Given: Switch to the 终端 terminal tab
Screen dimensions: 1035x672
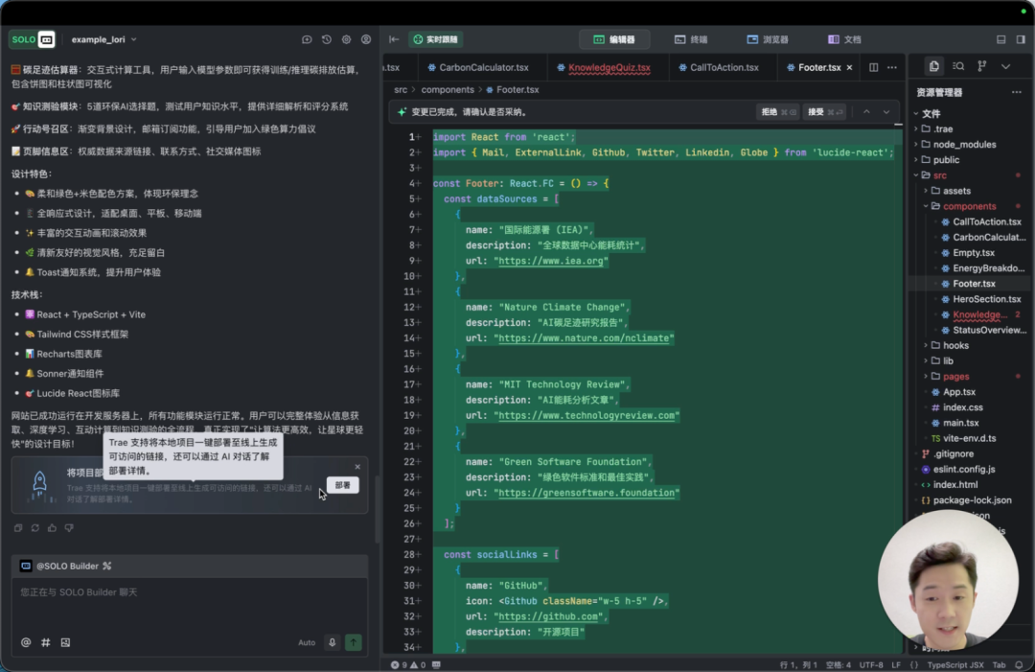Looking at the screenshot, I should [691, 39].
